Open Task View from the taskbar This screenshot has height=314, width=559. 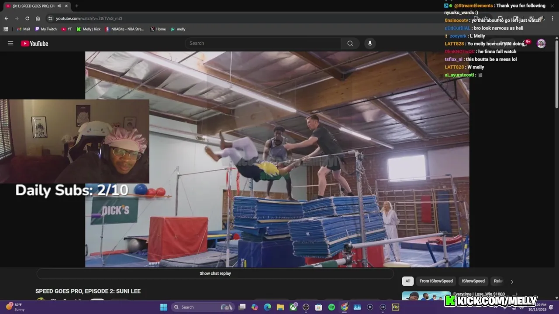point(242,307)
